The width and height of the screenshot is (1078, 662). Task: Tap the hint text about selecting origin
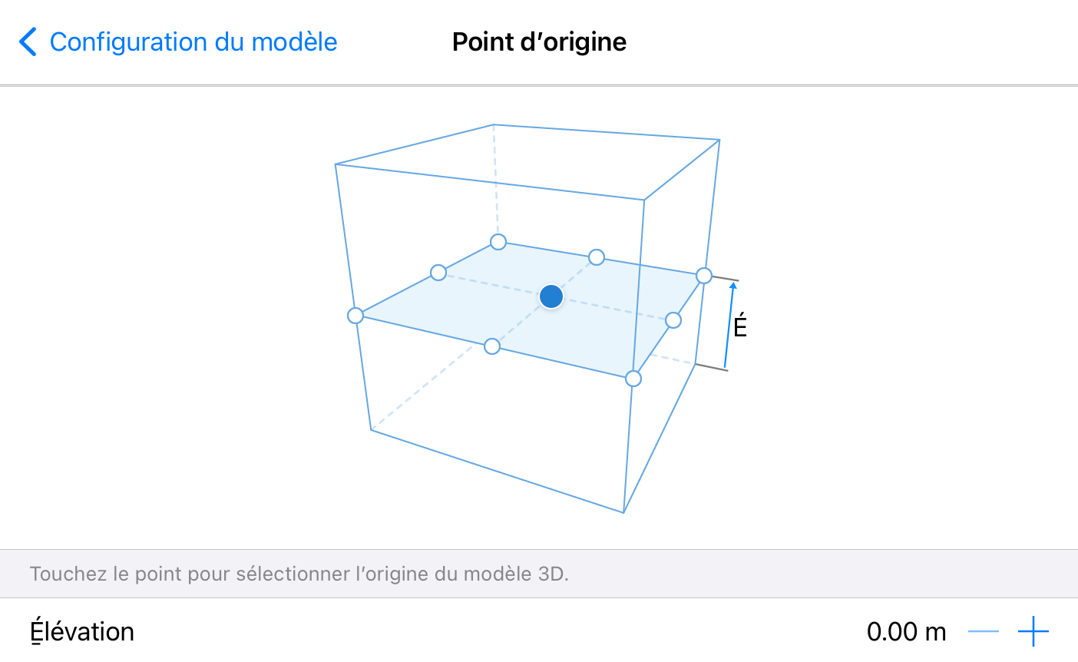click(299, 574)
